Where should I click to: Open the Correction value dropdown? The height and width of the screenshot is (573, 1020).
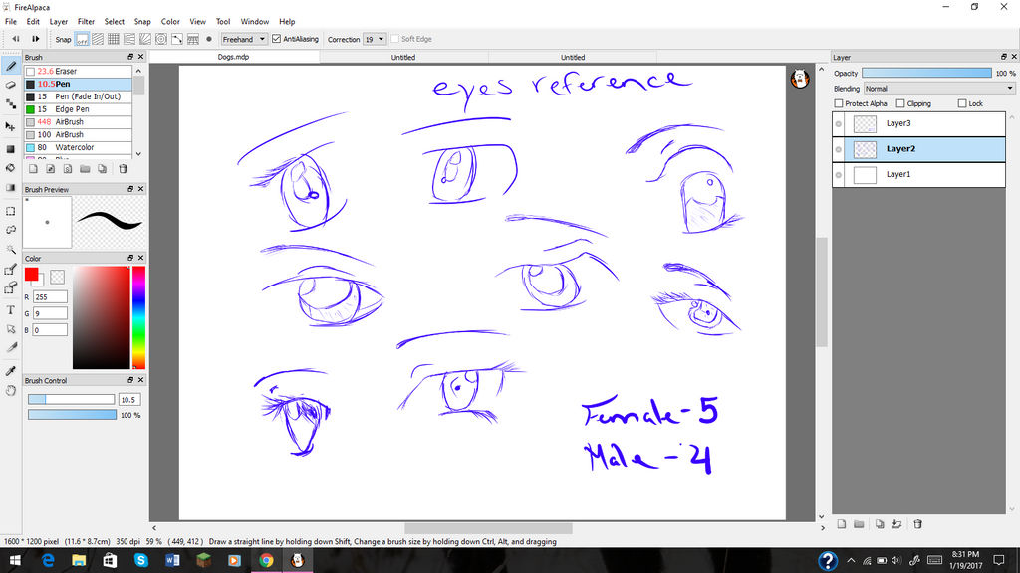click(375, 39)
